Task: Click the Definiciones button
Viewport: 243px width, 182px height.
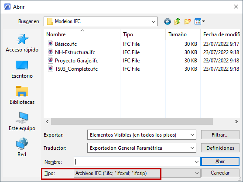Action: (x=220, y=148)
